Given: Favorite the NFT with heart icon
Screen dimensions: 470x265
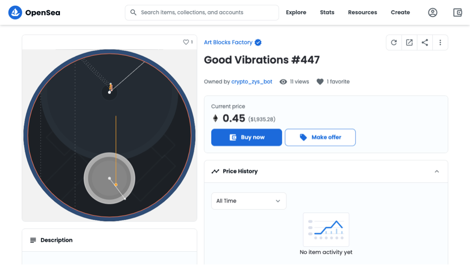Looking at the screenshot, I should (186, 42).
